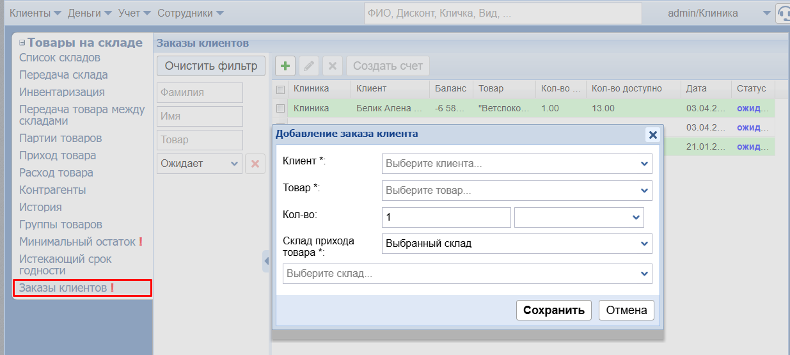Collapse the left panel splitter arrow
The height and width of the screenshot is (355, 790).
pos(266,261)
